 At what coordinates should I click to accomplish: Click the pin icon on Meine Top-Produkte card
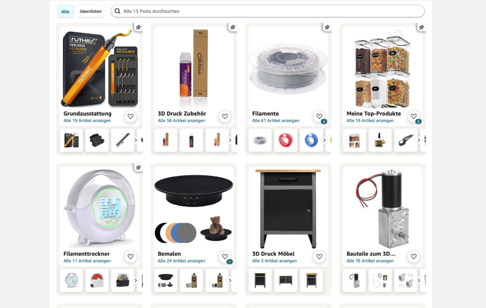[421, 27]
